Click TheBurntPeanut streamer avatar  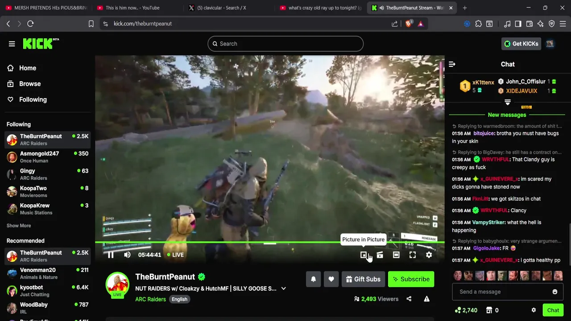117,285
